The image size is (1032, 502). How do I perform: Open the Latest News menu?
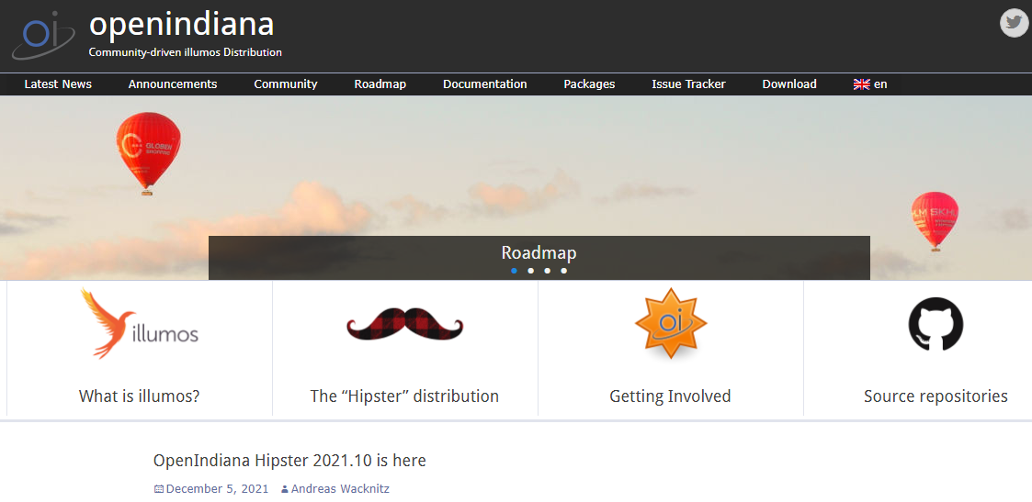(58, 84)
